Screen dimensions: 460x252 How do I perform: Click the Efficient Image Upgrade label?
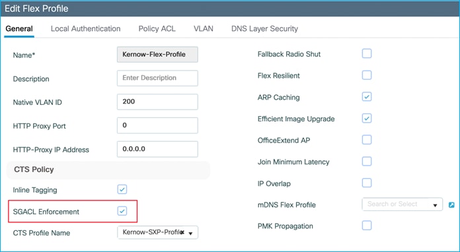[296, 119]
